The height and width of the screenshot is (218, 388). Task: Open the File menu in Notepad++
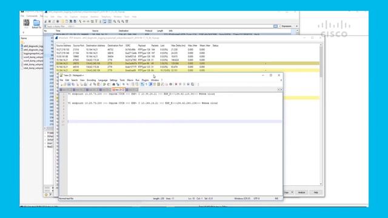[61, 80]
